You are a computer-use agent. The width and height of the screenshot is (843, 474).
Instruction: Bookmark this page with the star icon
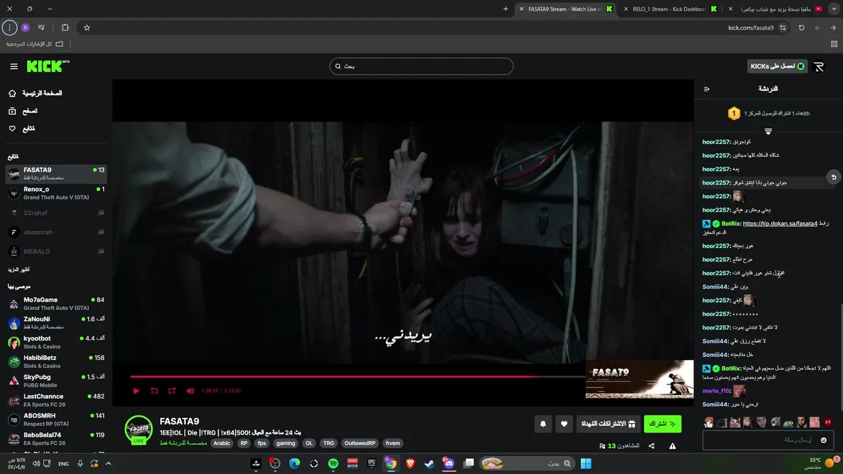click(x=86, y=28)
